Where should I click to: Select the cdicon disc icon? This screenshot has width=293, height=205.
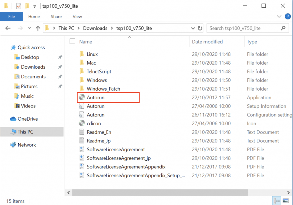(82, 123)
